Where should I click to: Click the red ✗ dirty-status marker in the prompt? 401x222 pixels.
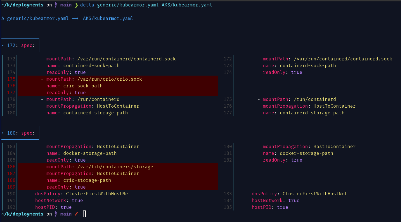(76, 214)
